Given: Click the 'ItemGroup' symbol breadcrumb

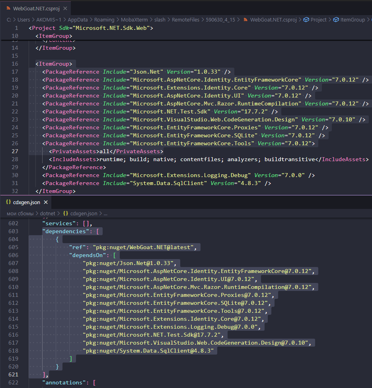Looking at the screenshot, I should coord(353,20).
